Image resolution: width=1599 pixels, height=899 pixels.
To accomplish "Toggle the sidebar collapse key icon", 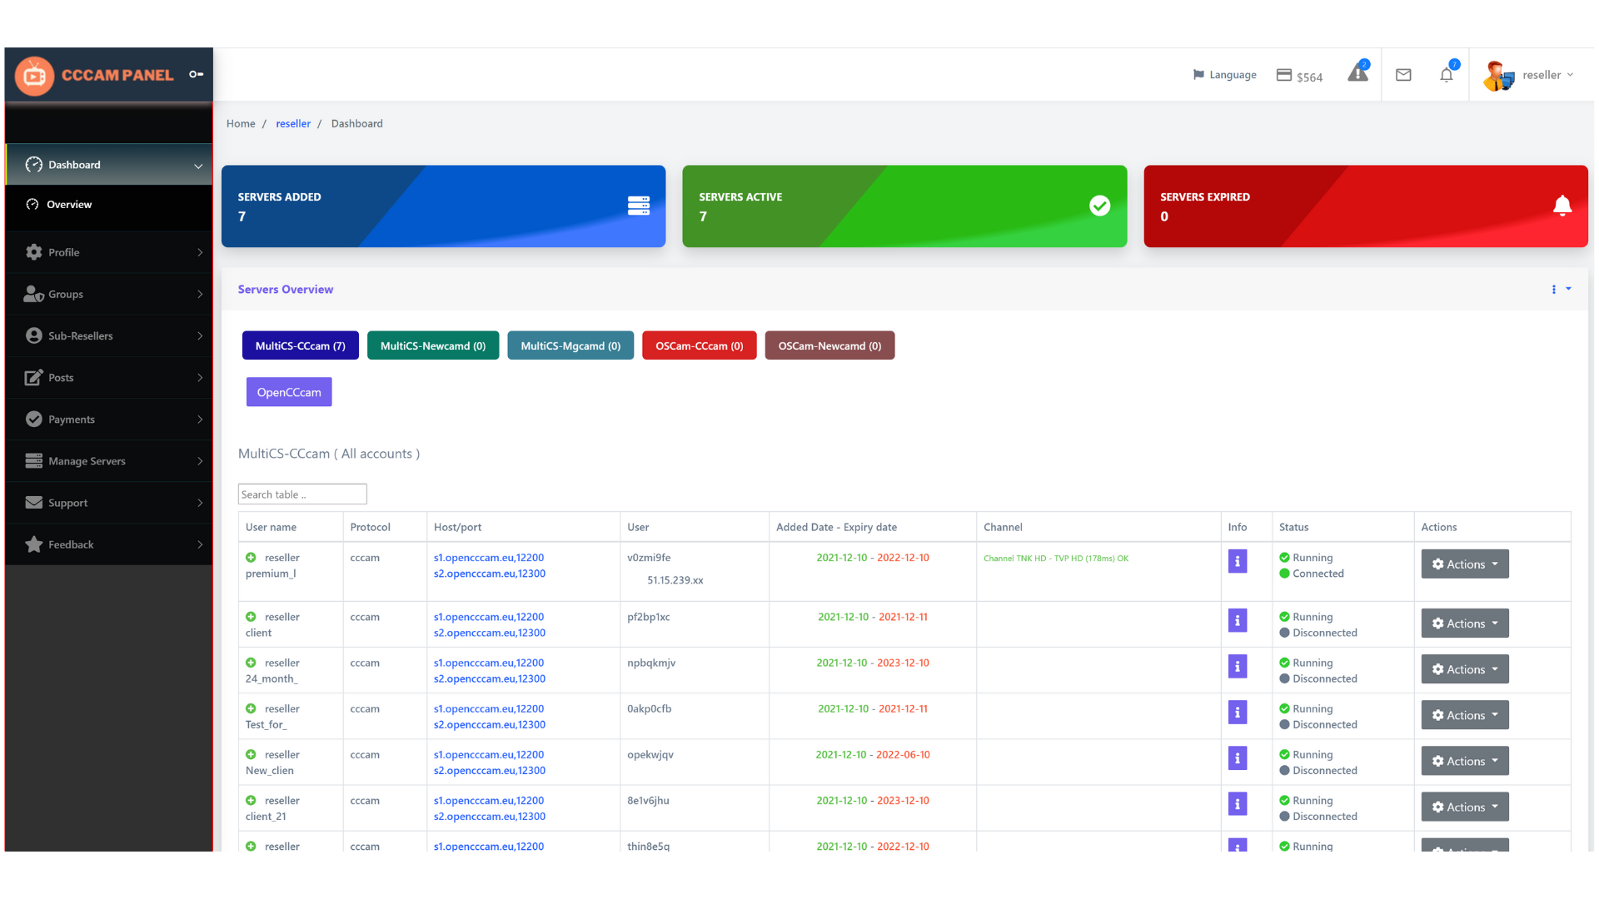I will 197,74.
